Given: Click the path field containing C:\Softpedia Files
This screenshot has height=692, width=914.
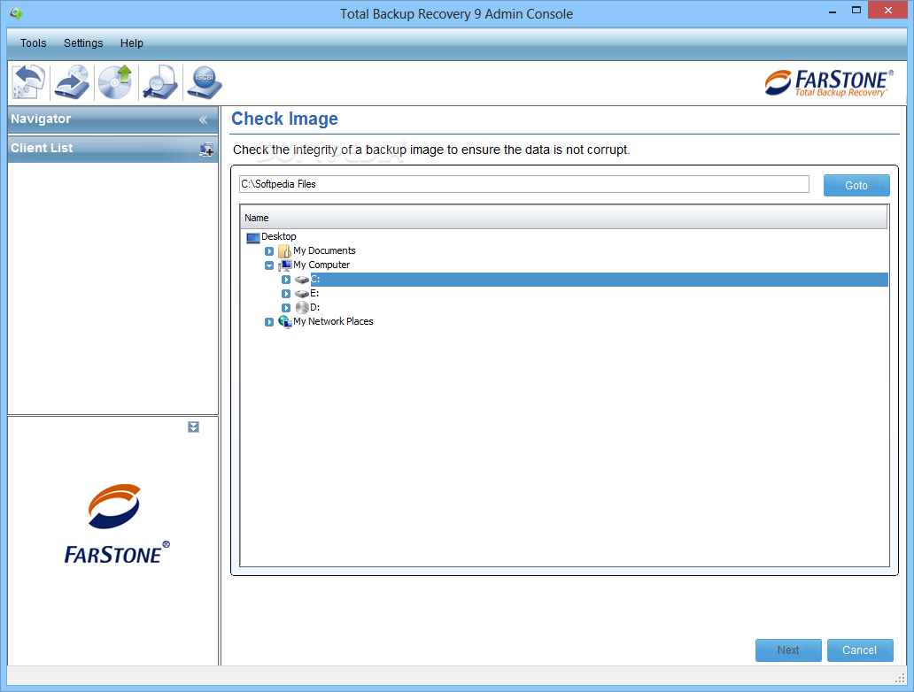Looking at the screenshot, I should coord(524,184).
